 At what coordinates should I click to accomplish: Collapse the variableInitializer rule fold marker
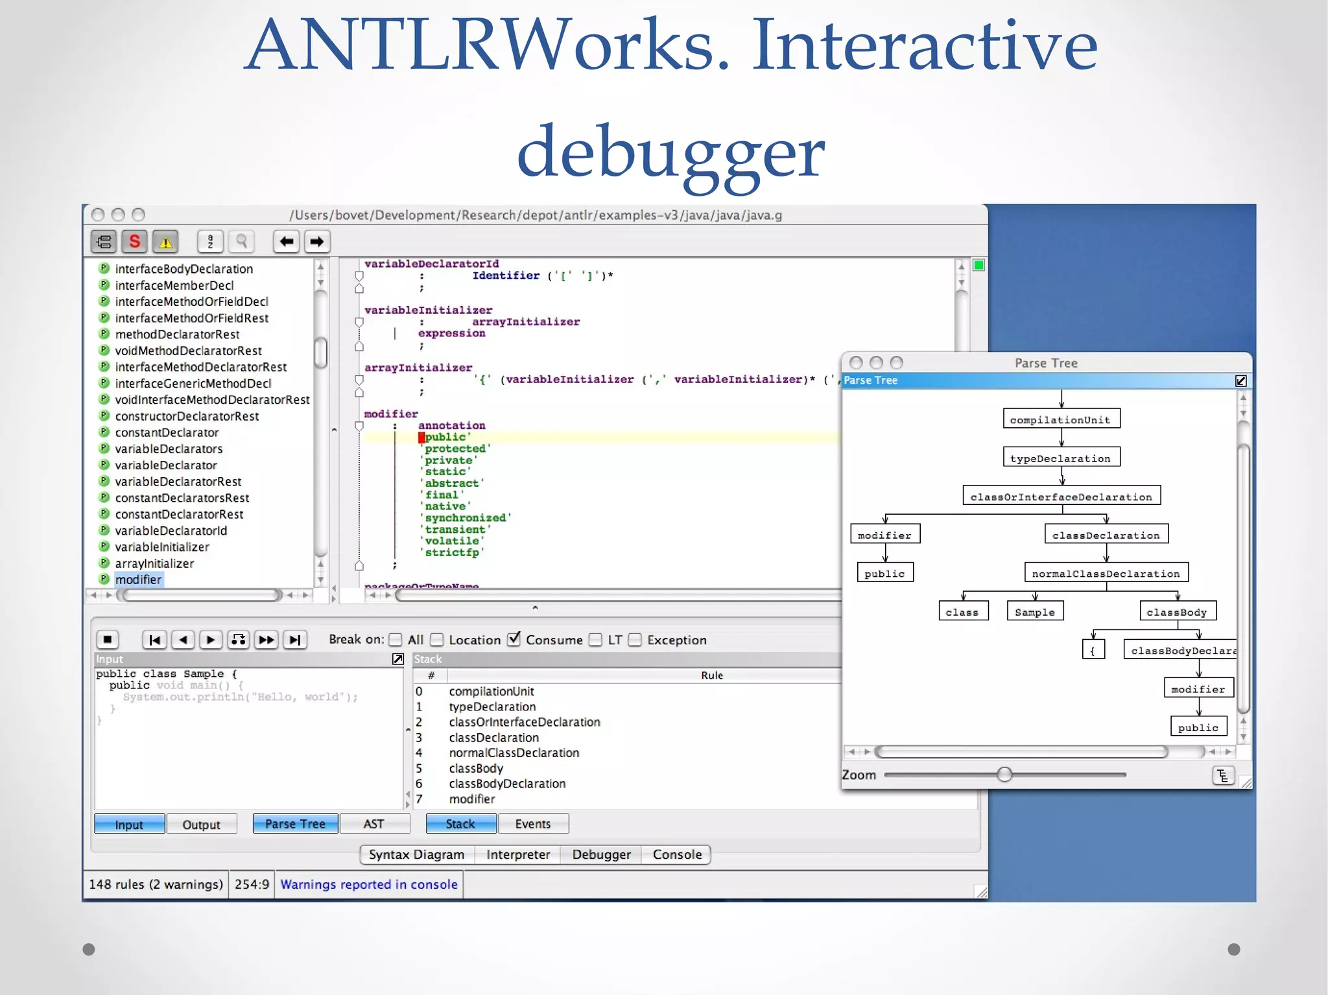(359, 322)
